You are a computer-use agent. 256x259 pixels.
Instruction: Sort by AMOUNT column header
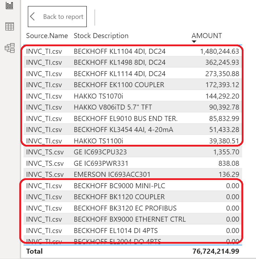pos(207,36)
